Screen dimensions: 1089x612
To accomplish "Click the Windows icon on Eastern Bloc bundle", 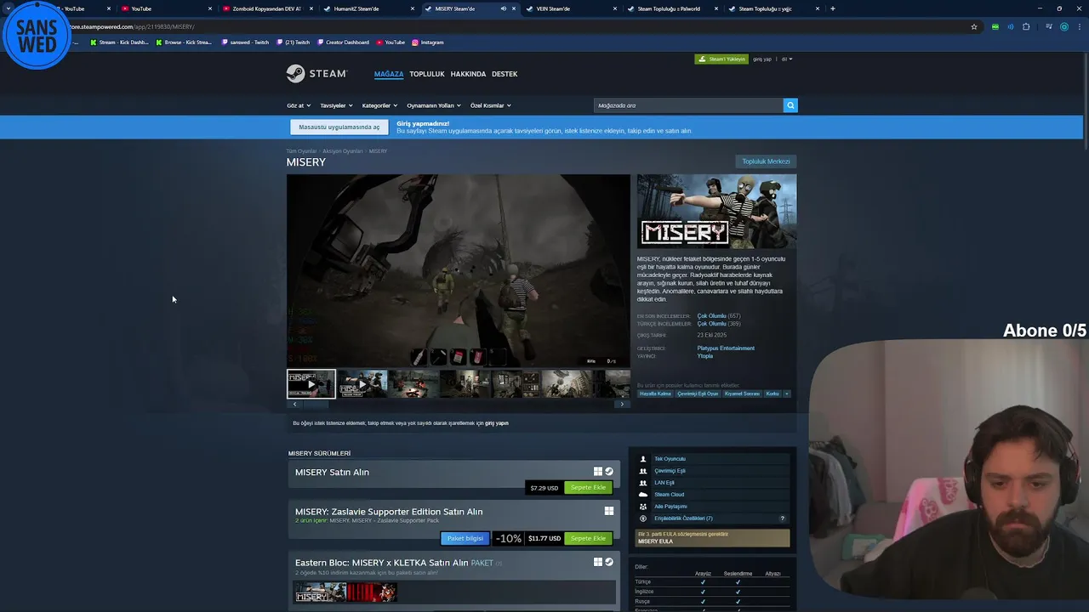I will tap(598, 562).
